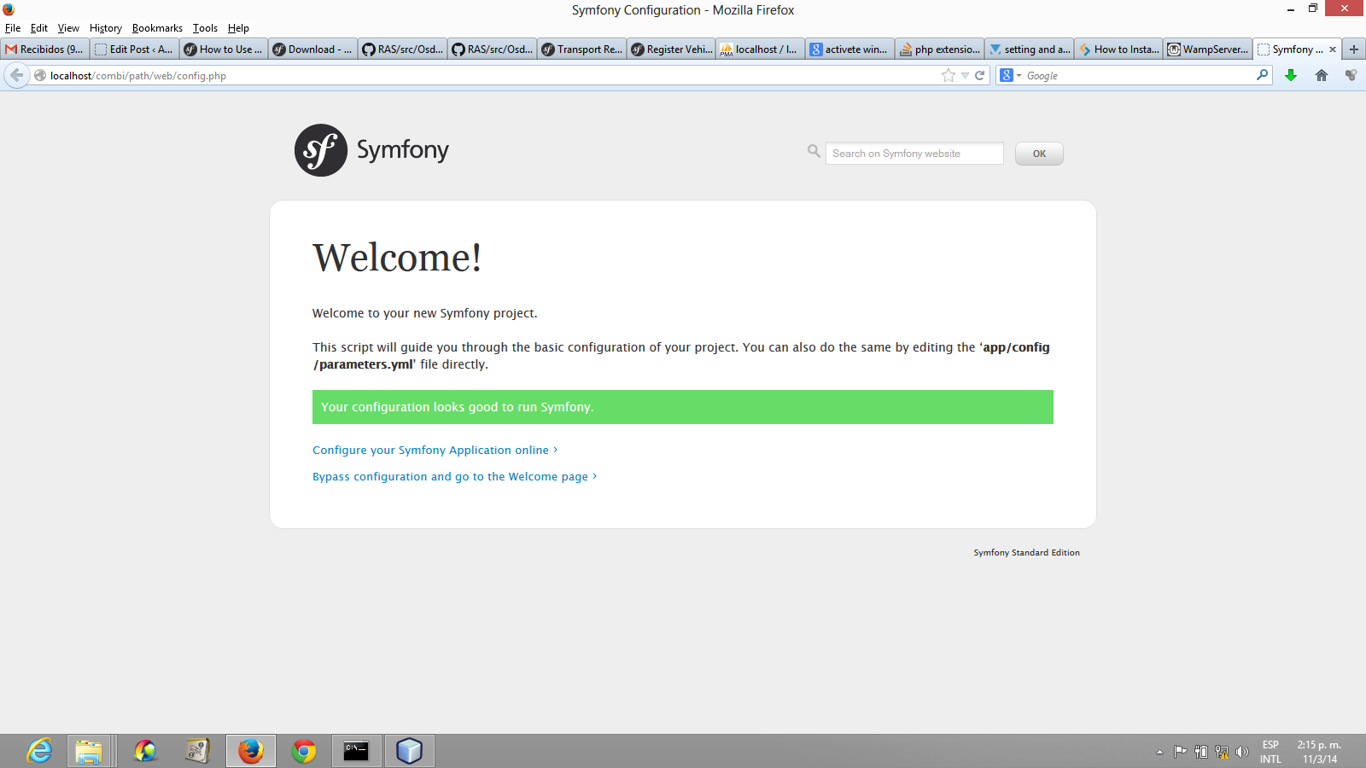The image size is (1366, 768).
Task: Open the Tools menu
Action: [x=205, y=28]
